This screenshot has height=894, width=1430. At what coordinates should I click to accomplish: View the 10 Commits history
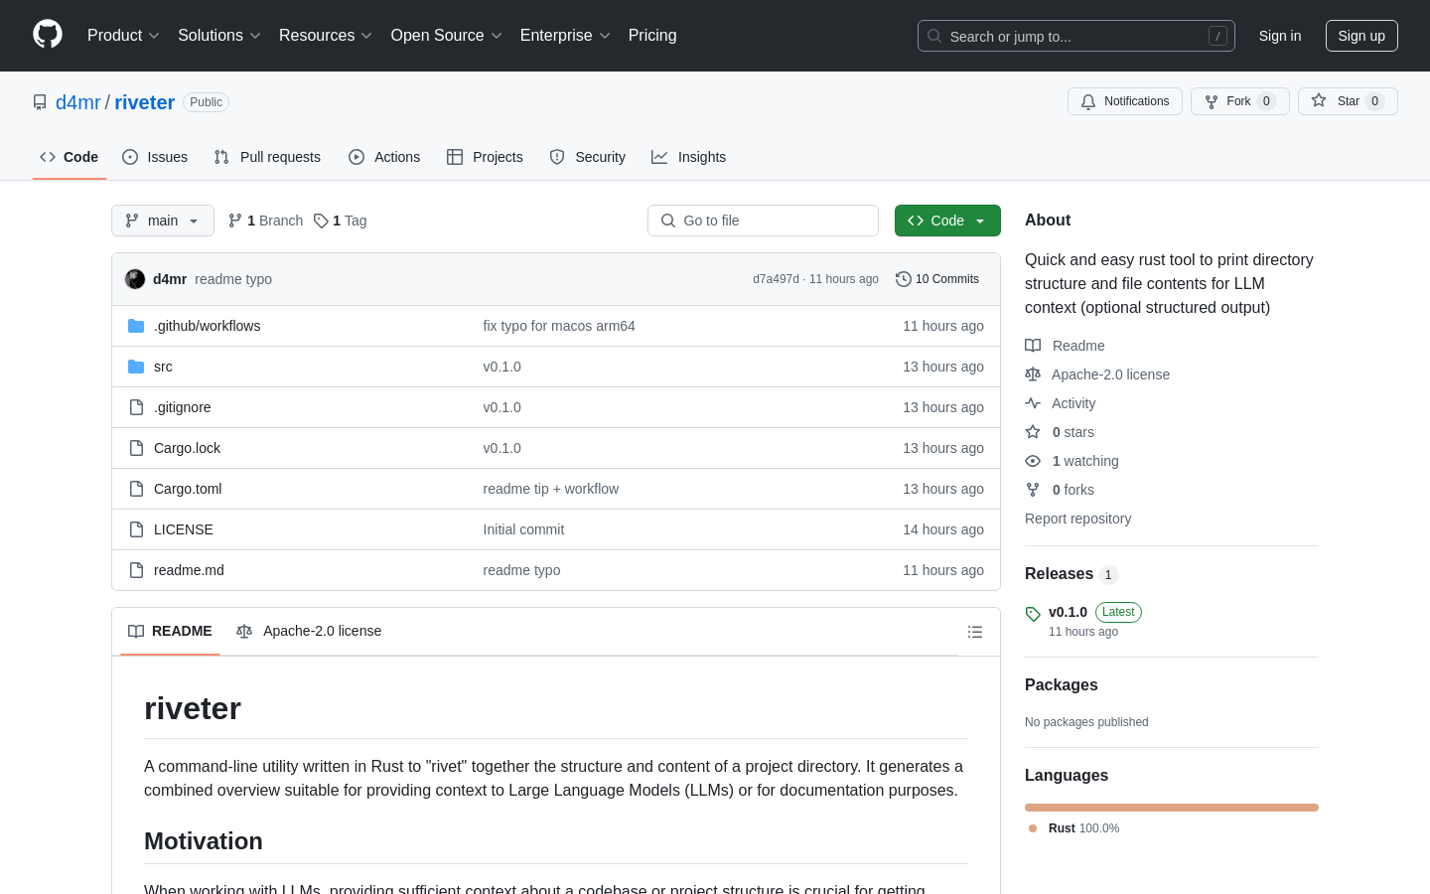point(937,279)
